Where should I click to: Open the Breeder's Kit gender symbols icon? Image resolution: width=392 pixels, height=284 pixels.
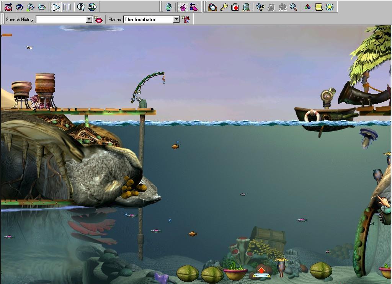pos(260,7)
